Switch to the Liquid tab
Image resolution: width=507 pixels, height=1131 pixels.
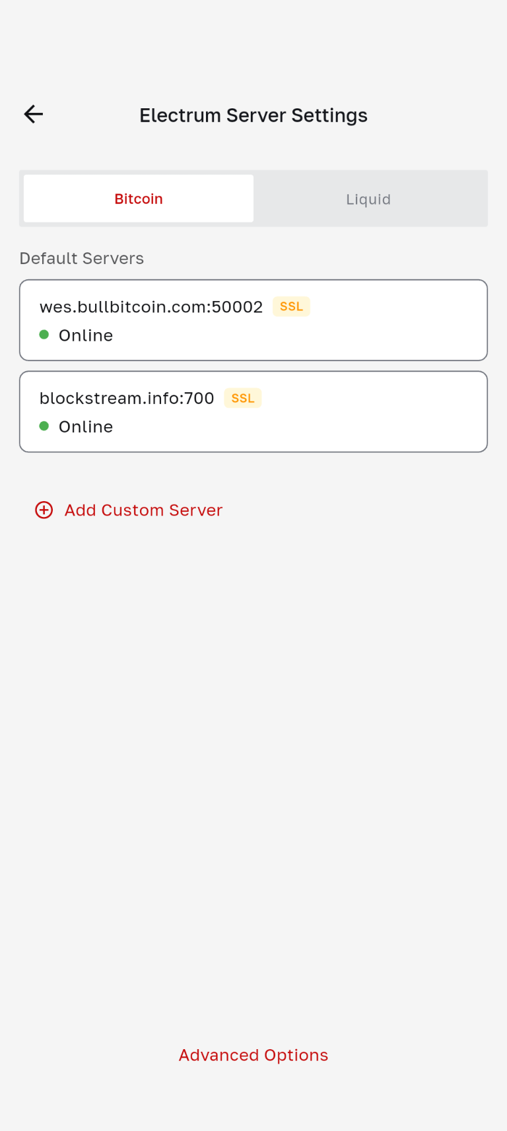pos(368,199)
